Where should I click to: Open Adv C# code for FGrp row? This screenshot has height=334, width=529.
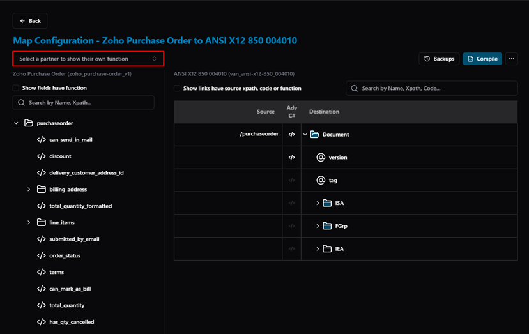(x=291, y=226)
